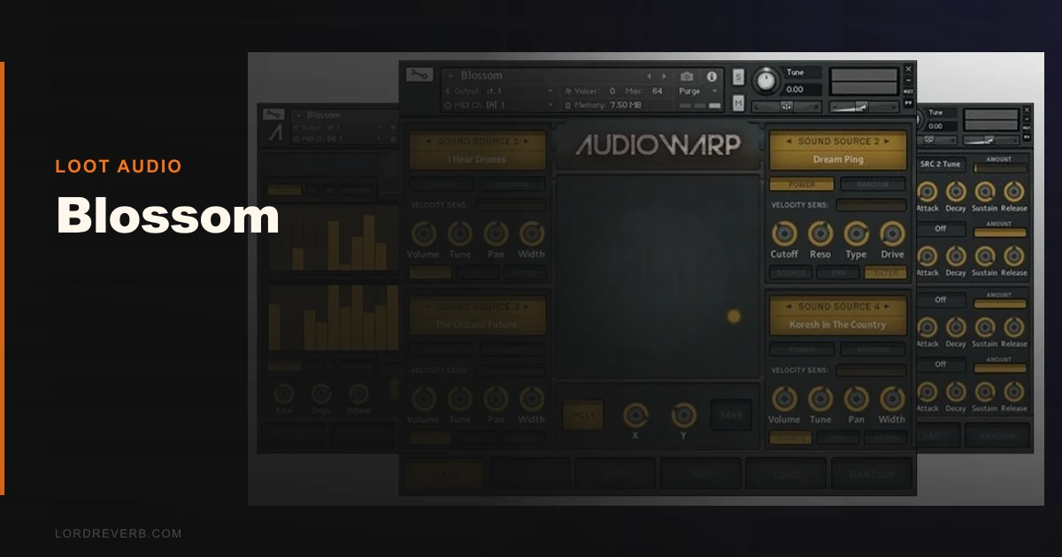The width and height of the screenshot is (1062, 557).
Task: Click the AUX icon in header
Action: coord(908,91)
